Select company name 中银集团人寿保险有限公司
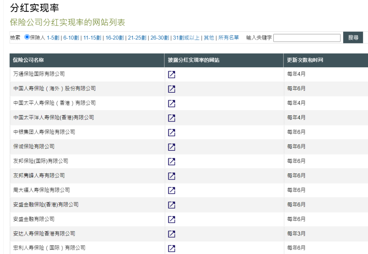Screen dimensions: 368x254 (44, 132)
